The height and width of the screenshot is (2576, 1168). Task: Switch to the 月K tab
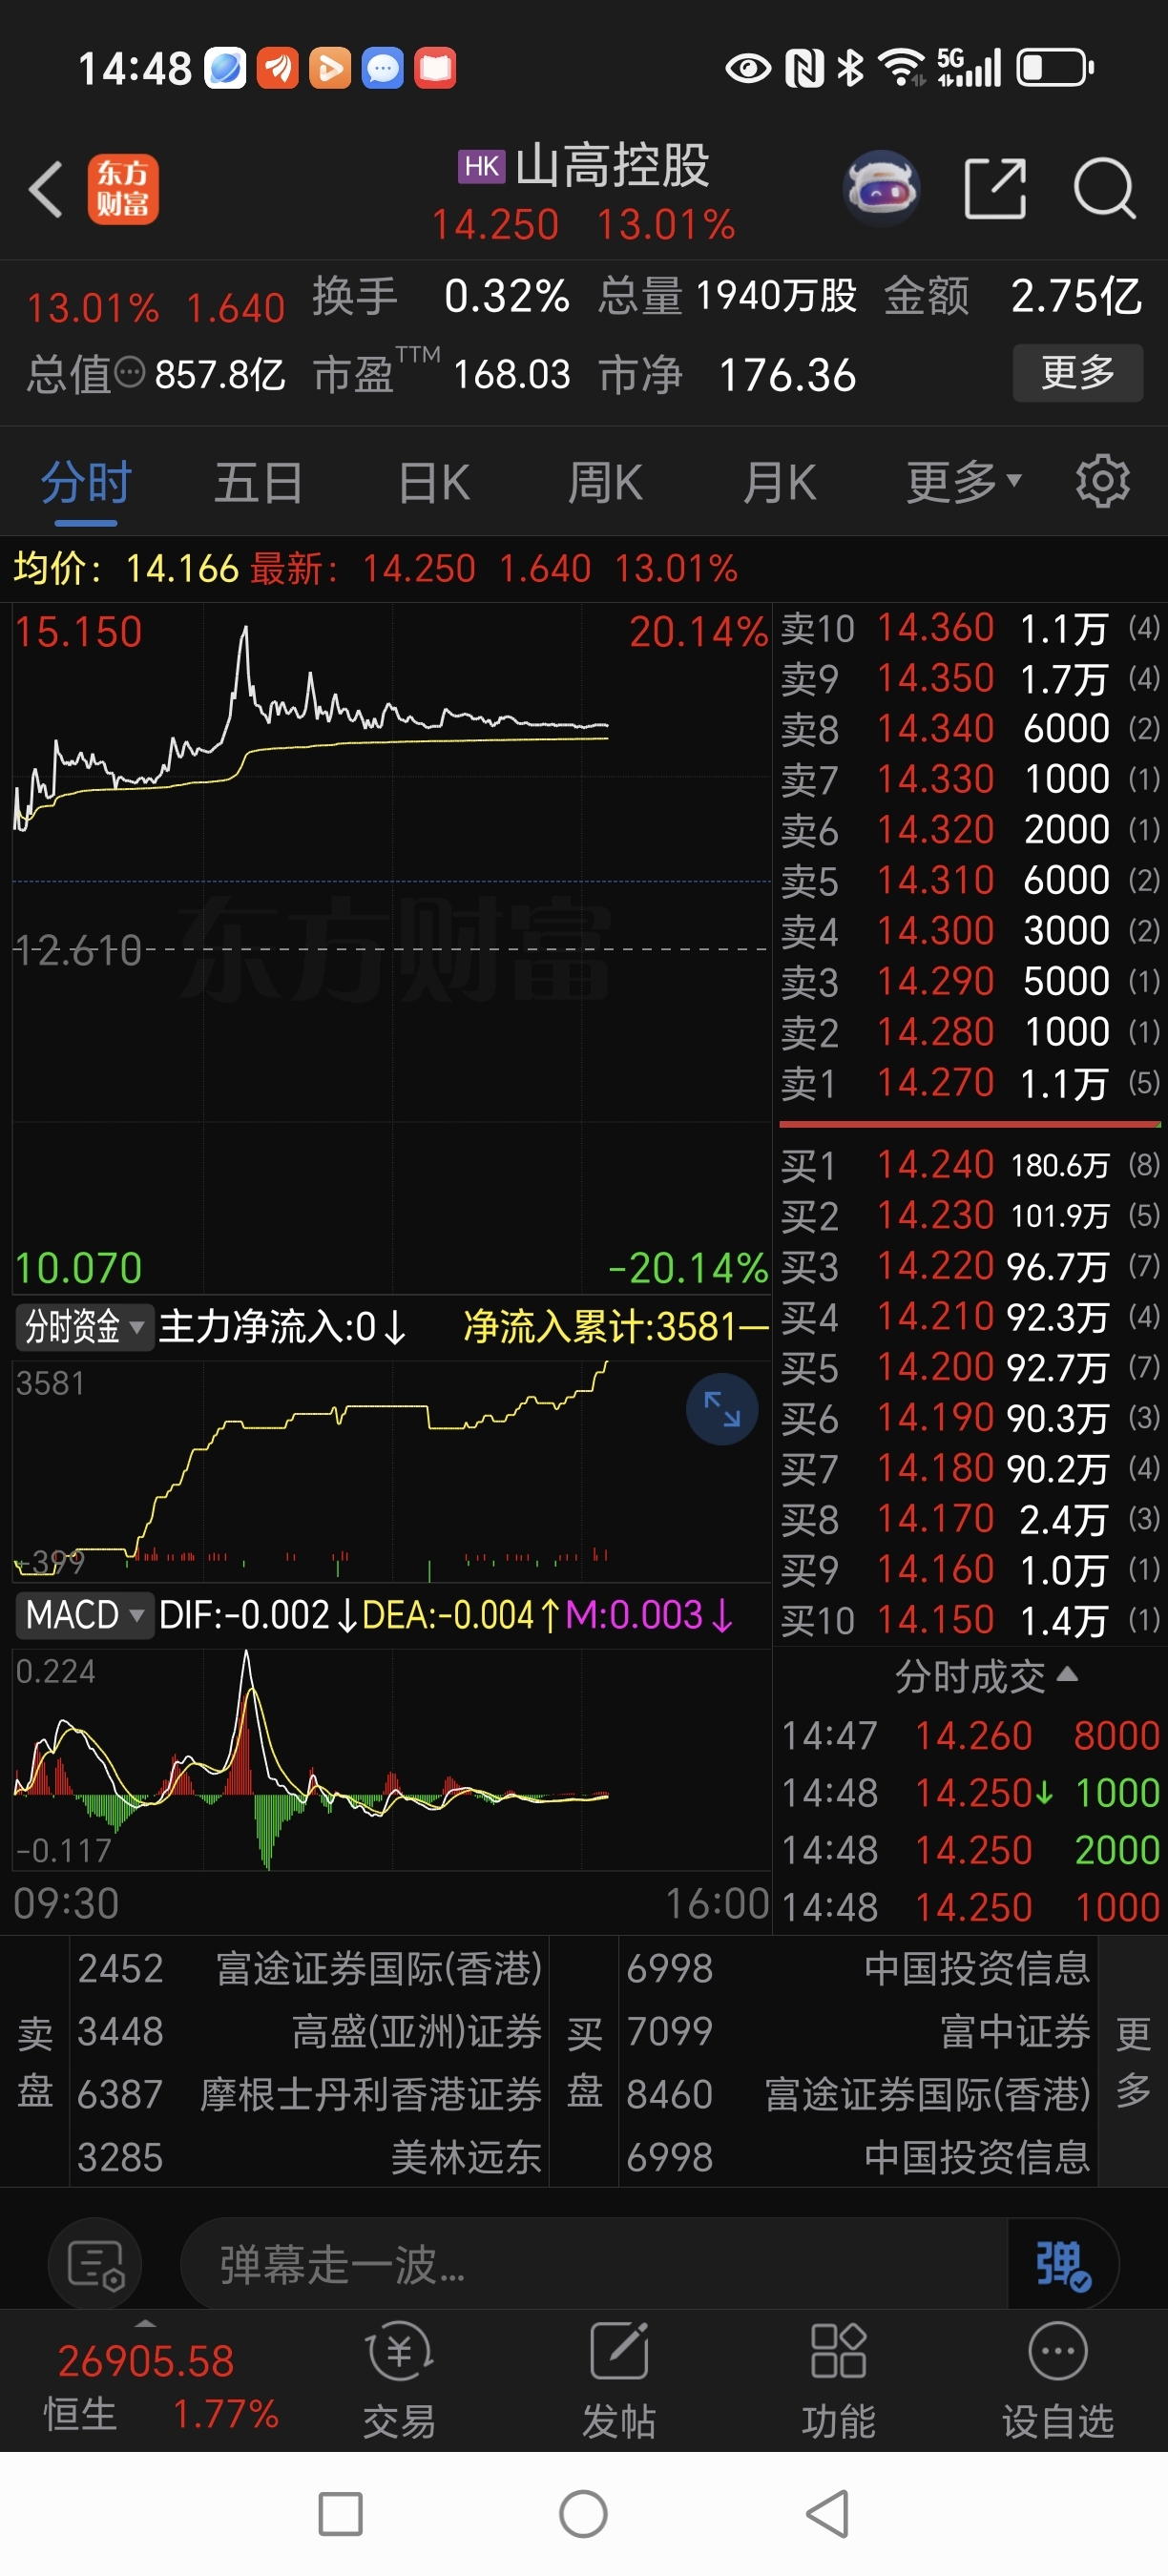pos(779,482)
